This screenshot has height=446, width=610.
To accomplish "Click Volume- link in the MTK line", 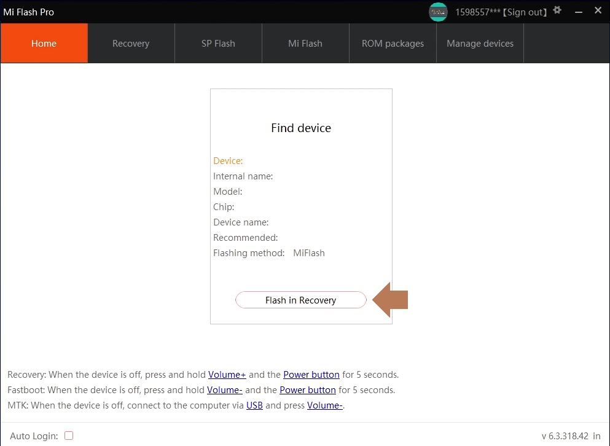I will [325, 405].
